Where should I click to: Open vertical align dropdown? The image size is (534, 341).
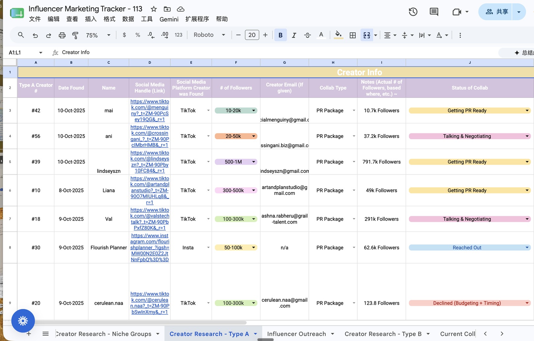[x=408, y=35]
